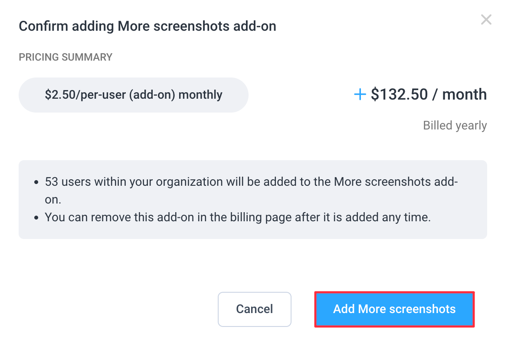Select the $2.50/per-user monthly pricing pill

pyautogui.click(x=133, y=95)
